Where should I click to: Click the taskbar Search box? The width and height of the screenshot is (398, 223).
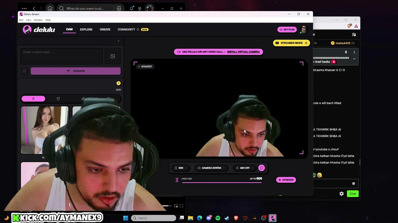(154, 218)
